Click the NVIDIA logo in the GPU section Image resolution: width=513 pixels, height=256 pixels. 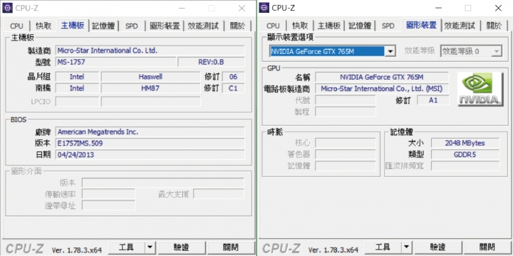480,89
